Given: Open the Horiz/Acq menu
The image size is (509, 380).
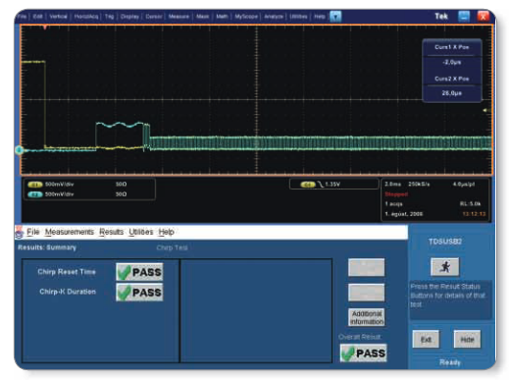Looking at the screenshot, I should coord(86,17).
